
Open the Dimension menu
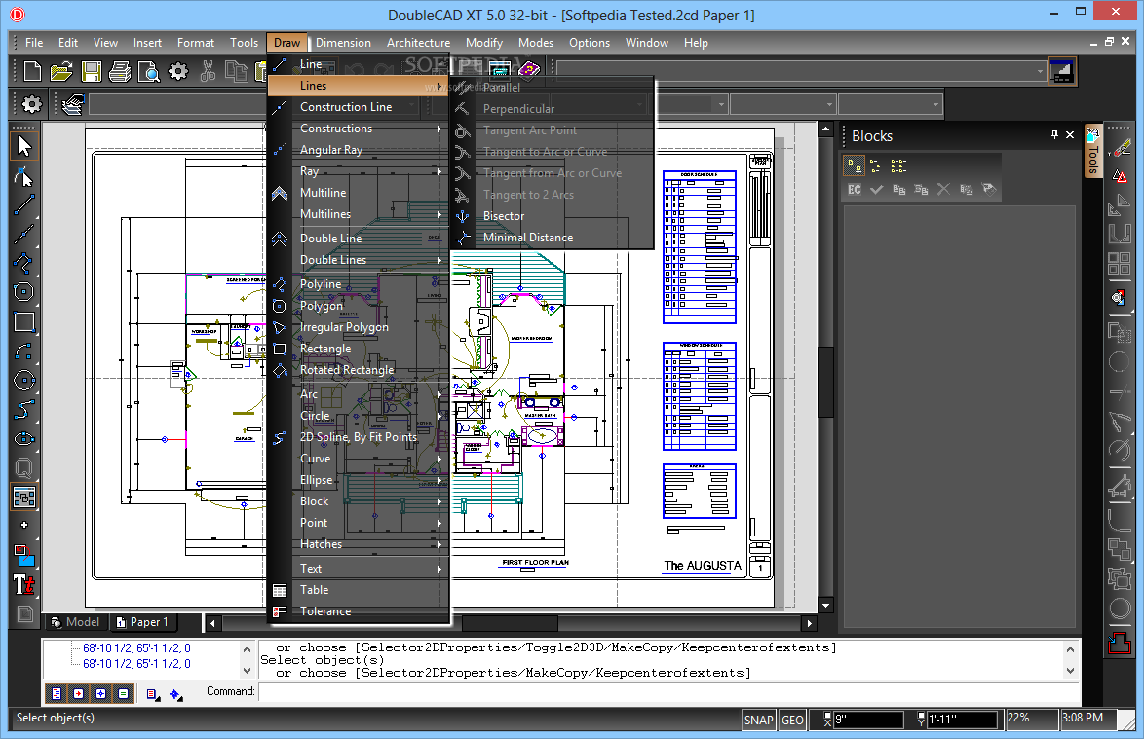[343, 43]
